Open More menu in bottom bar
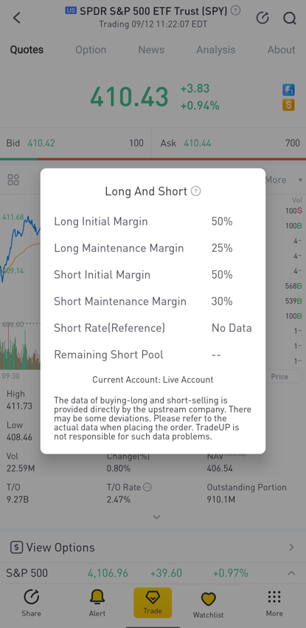Viewport: 306px width, 628px height. (274, 603)
